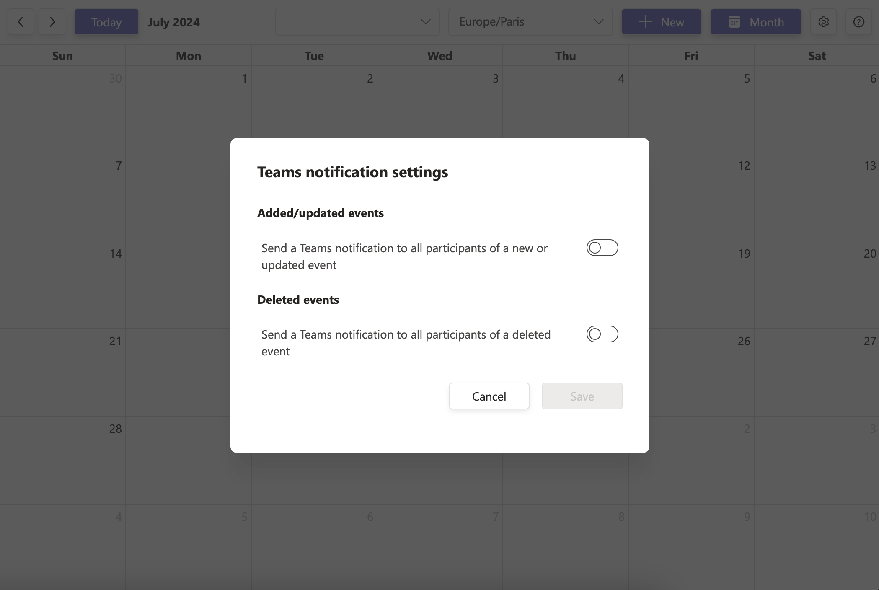Click the Sun column header
This screenshot has width=879, height=590.
tap(62, 56)
